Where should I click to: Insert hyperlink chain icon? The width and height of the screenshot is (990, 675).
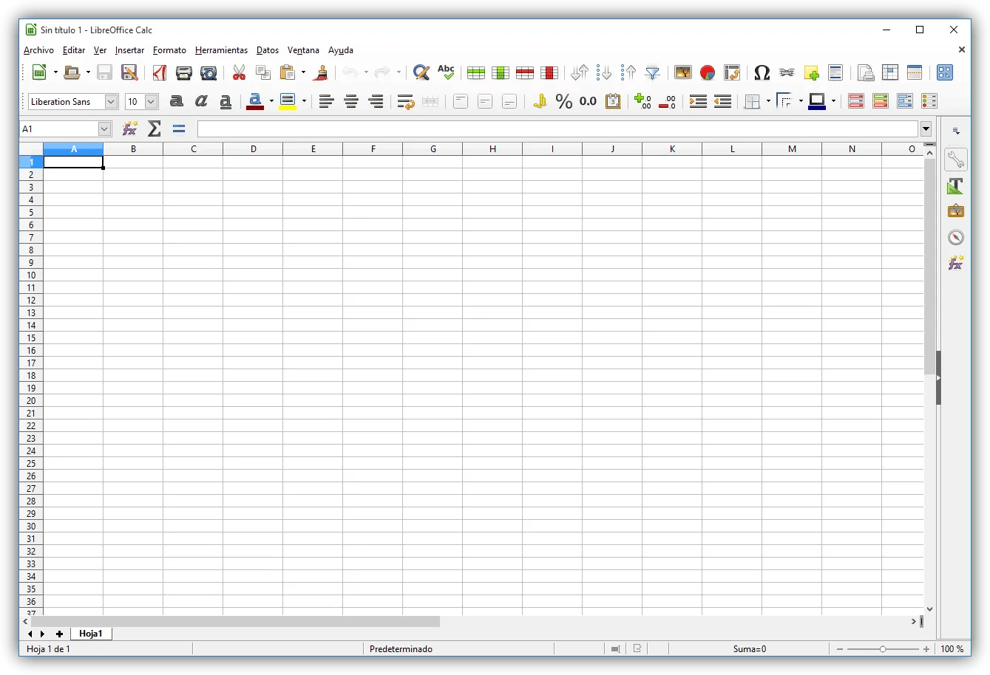coord(787,72)
